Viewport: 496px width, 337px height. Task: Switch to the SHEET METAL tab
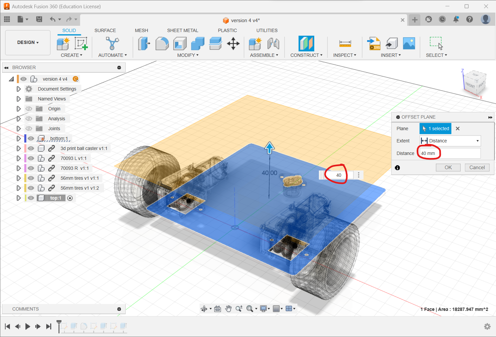click(182, 30)
